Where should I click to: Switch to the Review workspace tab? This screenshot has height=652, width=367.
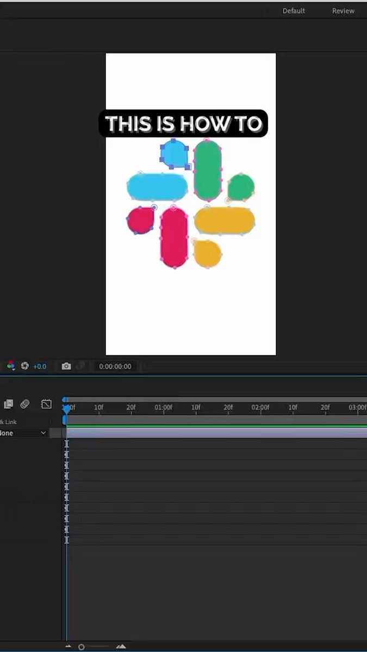pyautogui.click(x=343, y=11)
